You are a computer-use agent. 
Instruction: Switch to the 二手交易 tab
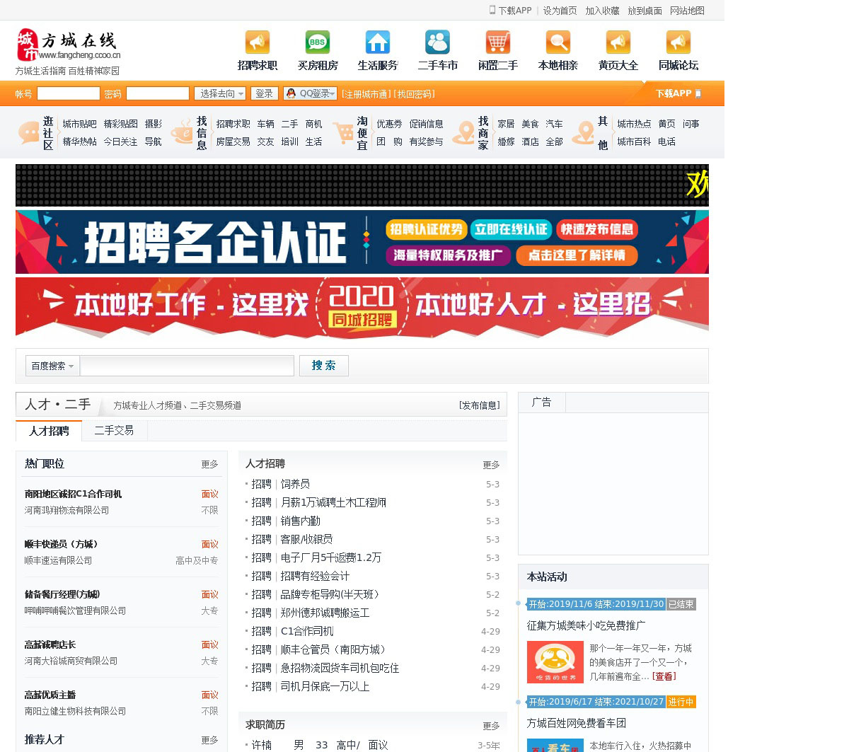[x=114, y=430]
